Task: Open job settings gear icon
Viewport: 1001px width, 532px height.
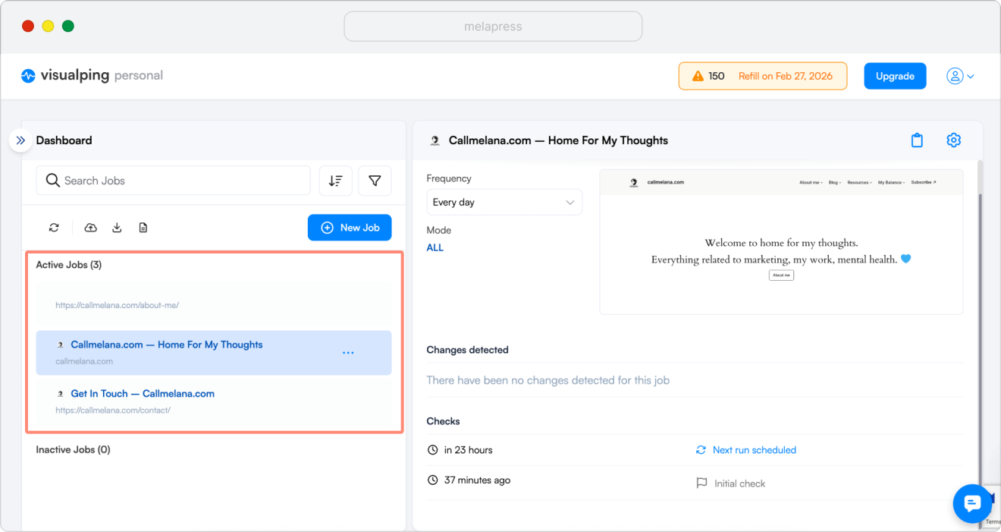Action: 954,140
